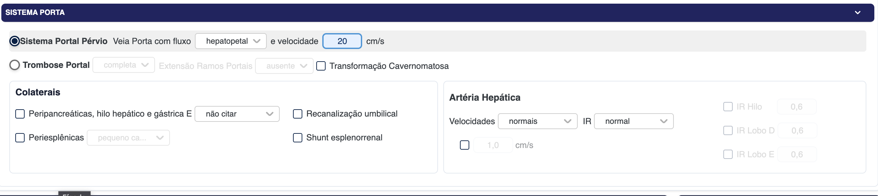This screenshot has width=878, height=196.
Task: Open the completa thrombosis dropdown
Action: pyautogui.click(x=124, y=65)
